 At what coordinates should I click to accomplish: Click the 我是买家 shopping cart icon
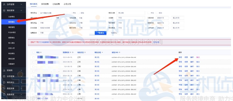4,89
